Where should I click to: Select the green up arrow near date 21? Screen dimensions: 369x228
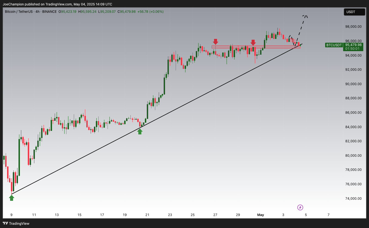(x=140, y=131)
